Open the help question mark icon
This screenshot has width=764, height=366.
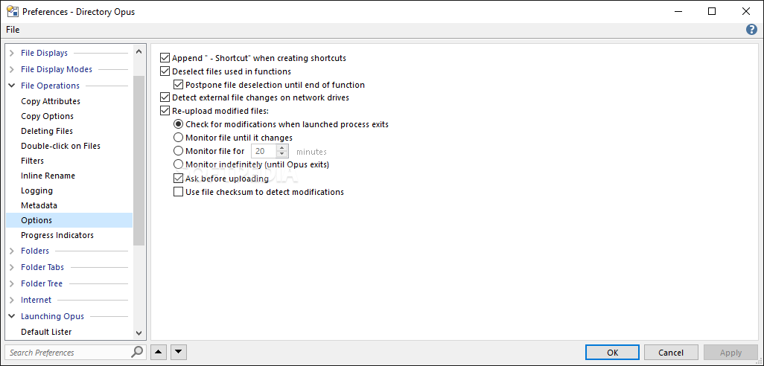point(751,30)
